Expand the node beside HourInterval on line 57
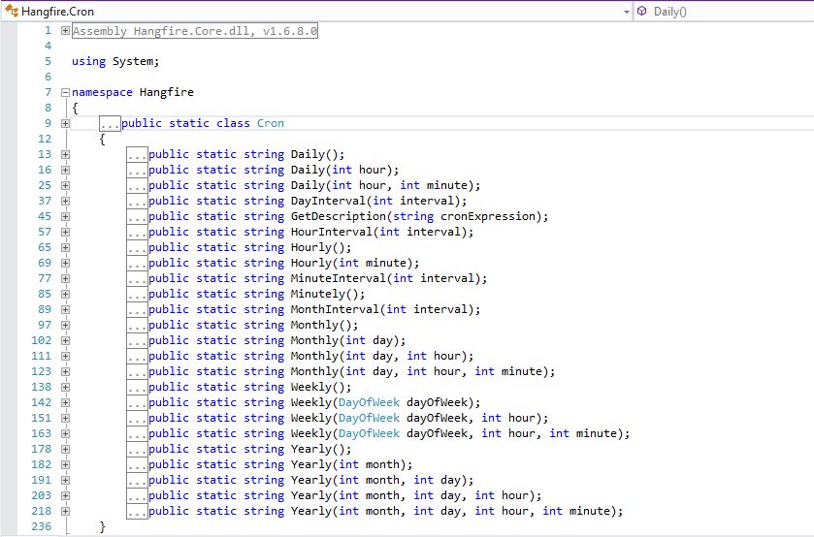The height and width of the screenshot is (537, 814). (65, 232)
